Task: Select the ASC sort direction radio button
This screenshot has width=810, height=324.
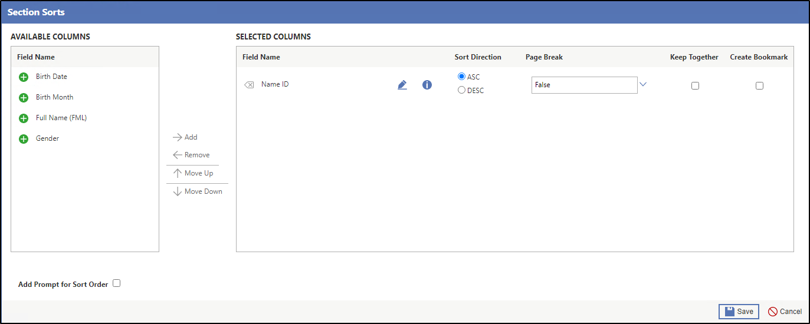Action: [x=462, y=77]
